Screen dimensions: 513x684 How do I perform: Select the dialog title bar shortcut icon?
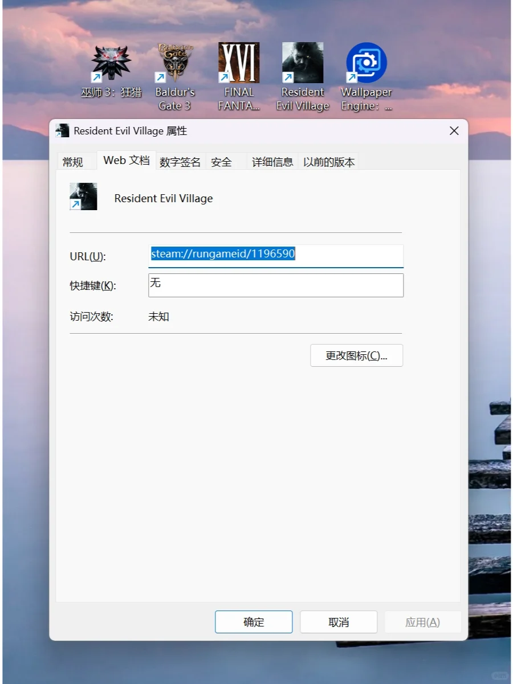click(63, 130)
